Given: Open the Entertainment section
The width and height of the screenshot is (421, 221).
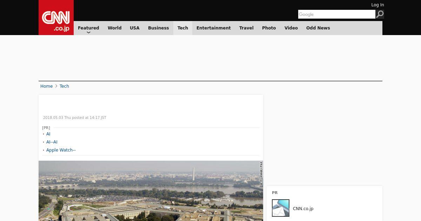Looking at the screenshot, I should 214,28.
